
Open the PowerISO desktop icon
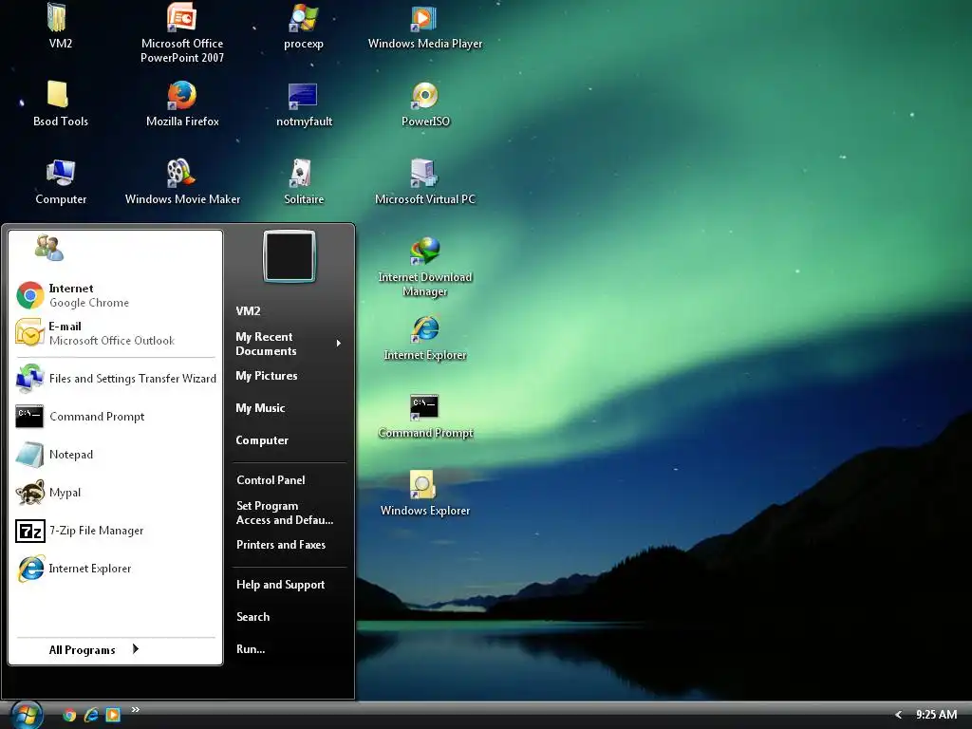click(x=425, y=103)
